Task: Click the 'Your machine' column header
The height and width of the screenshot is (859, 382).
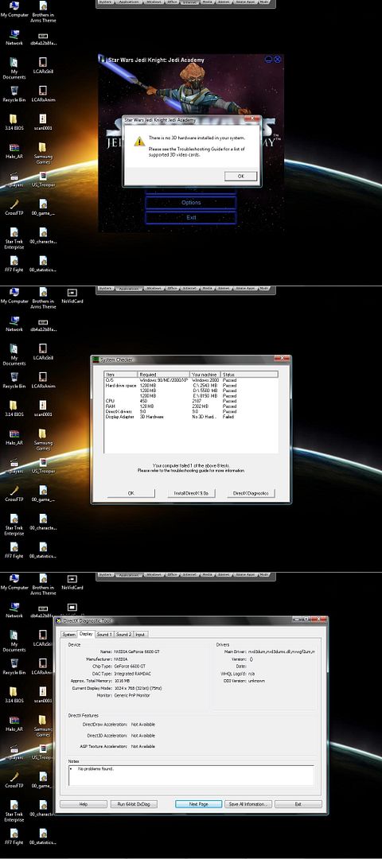Action: (x=205, y=374)
